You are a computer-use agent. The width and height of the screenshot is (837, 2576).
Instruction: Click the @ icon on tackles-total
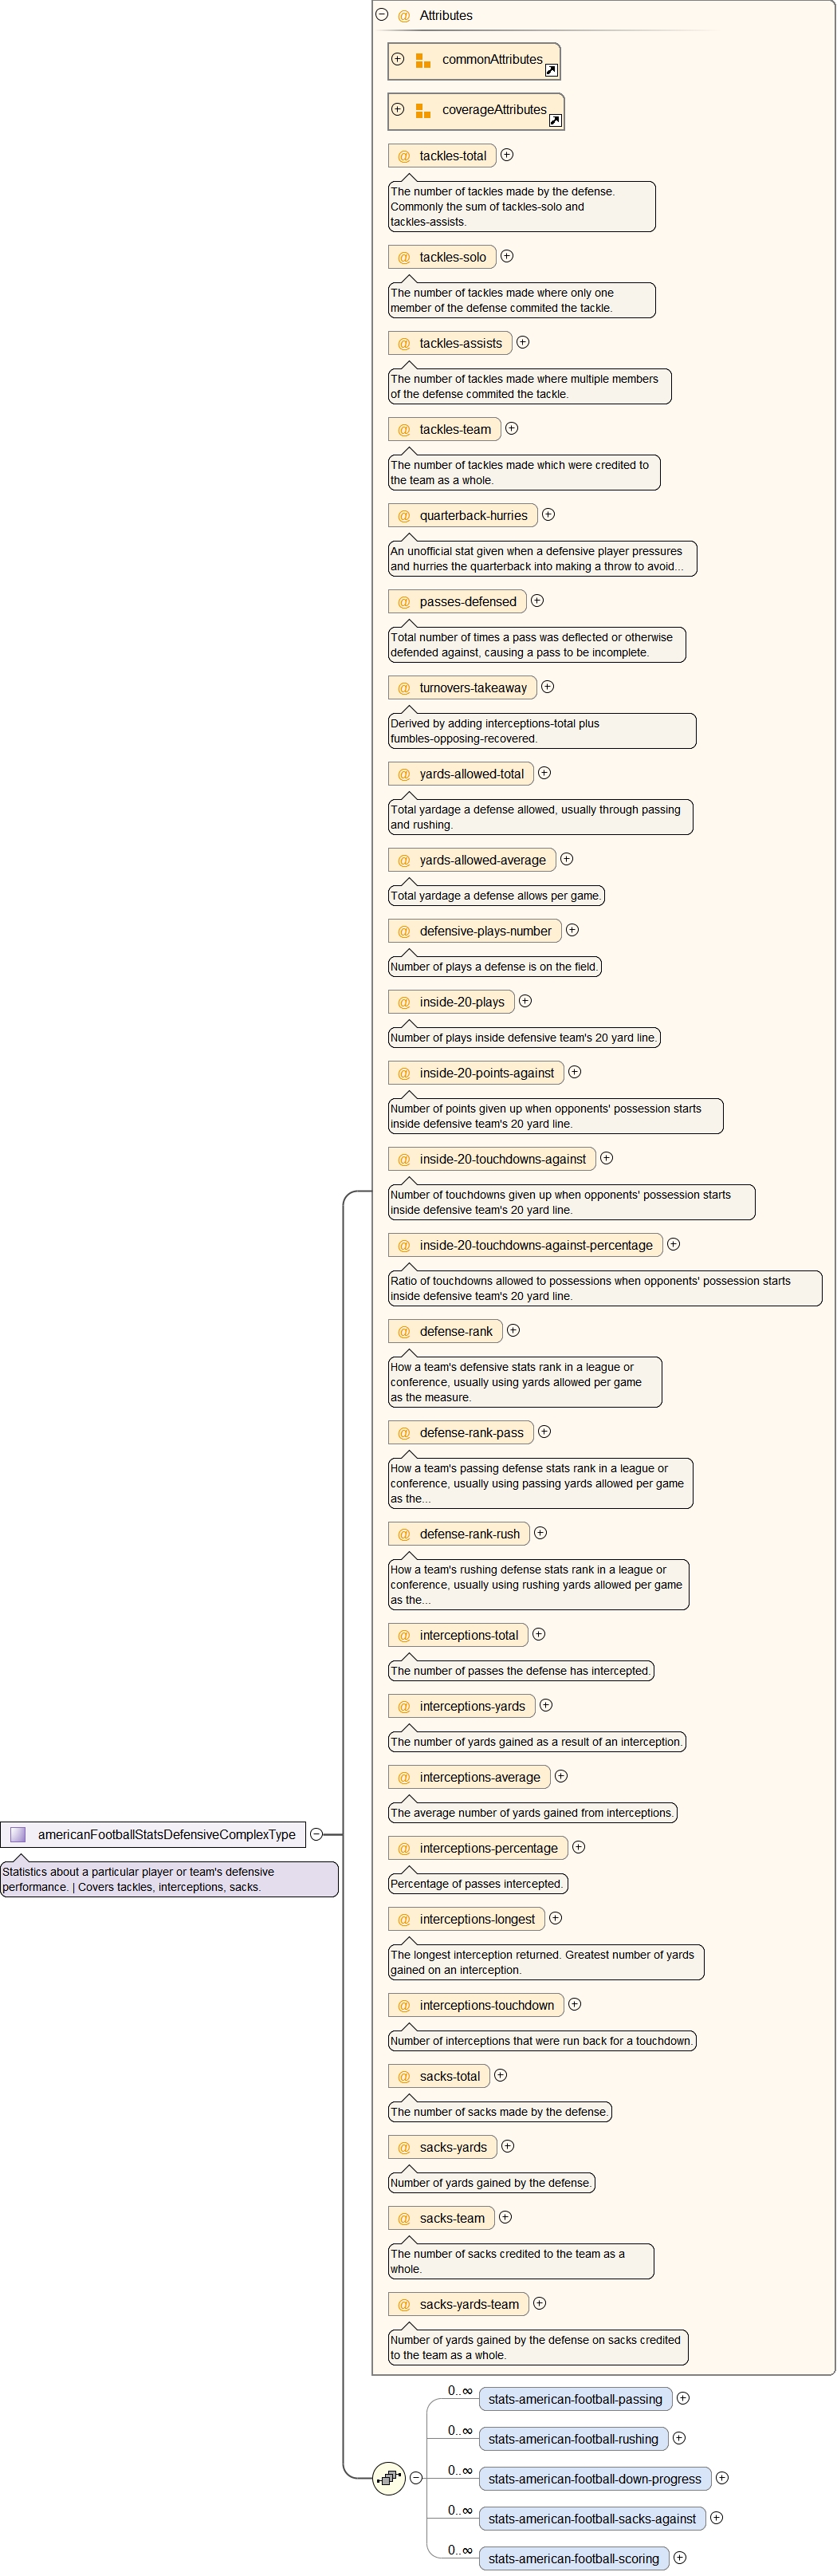(x=404, y=157)
